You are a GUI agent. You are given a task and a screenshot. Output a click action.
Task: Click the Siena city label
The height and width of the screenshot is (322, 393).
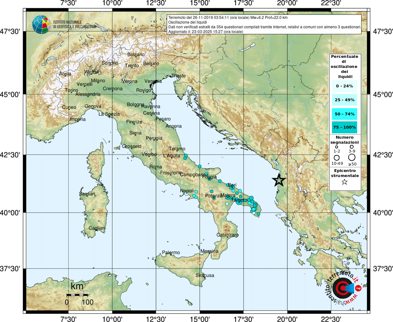(x=135, y=133)
